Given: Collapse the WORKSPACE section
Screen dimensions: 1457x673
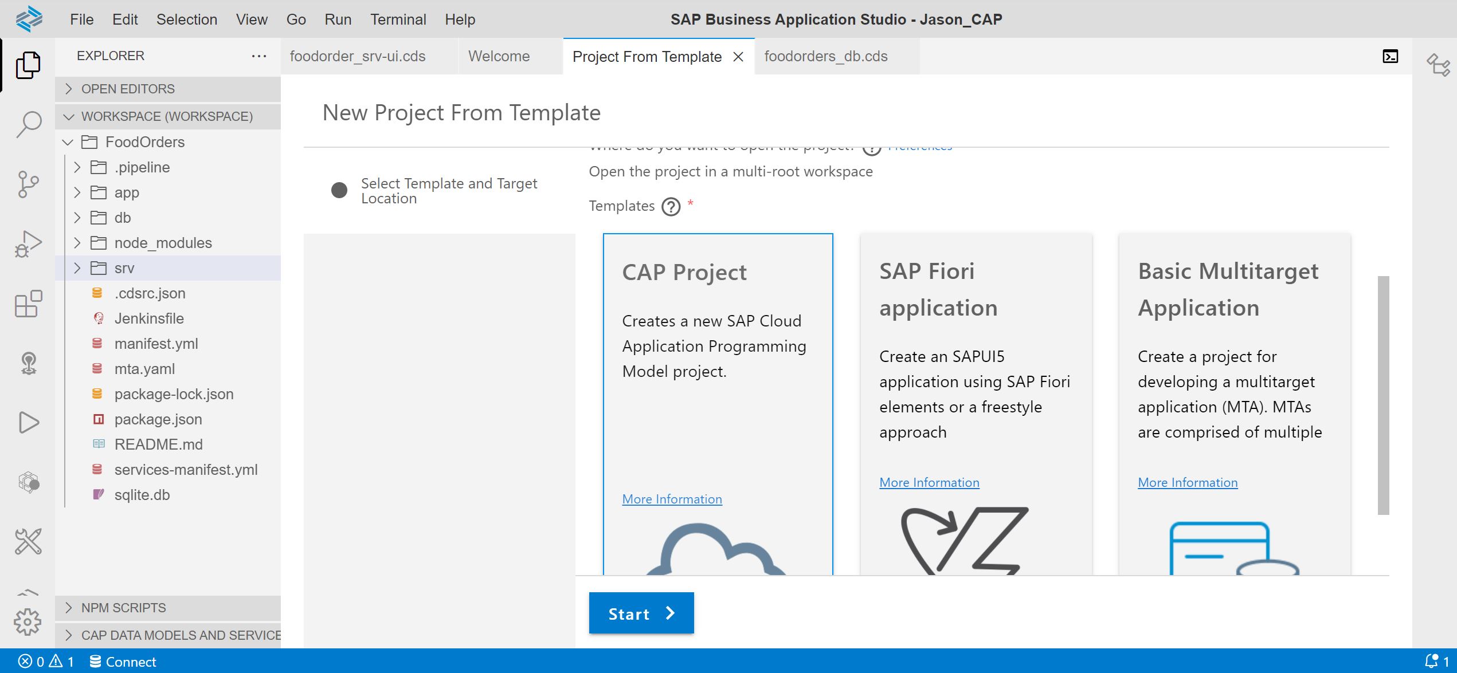Looking at the screenshot, I should 168,116.
